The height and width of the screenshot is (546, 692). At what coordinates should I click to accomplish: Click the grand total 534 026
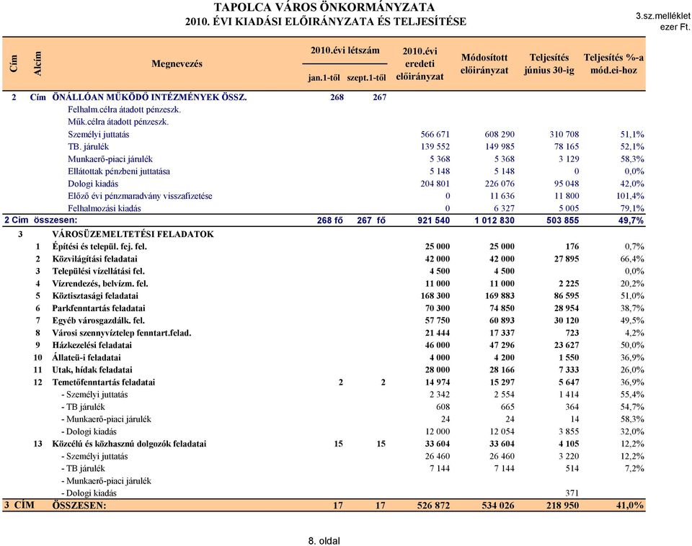click(x=498, y=506)
